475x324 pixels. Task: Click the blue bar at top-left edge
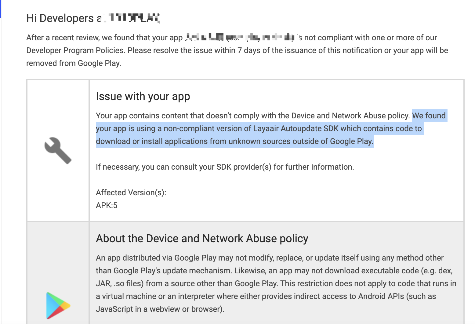click(x=1, y=9)
